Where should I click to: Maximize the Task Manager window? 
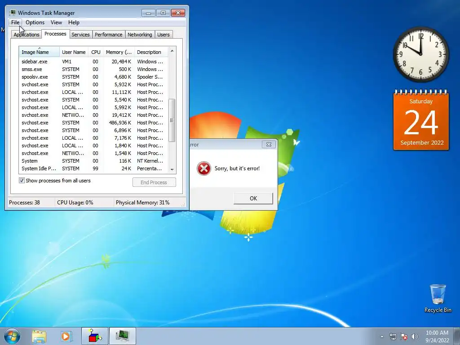(163, 13)
